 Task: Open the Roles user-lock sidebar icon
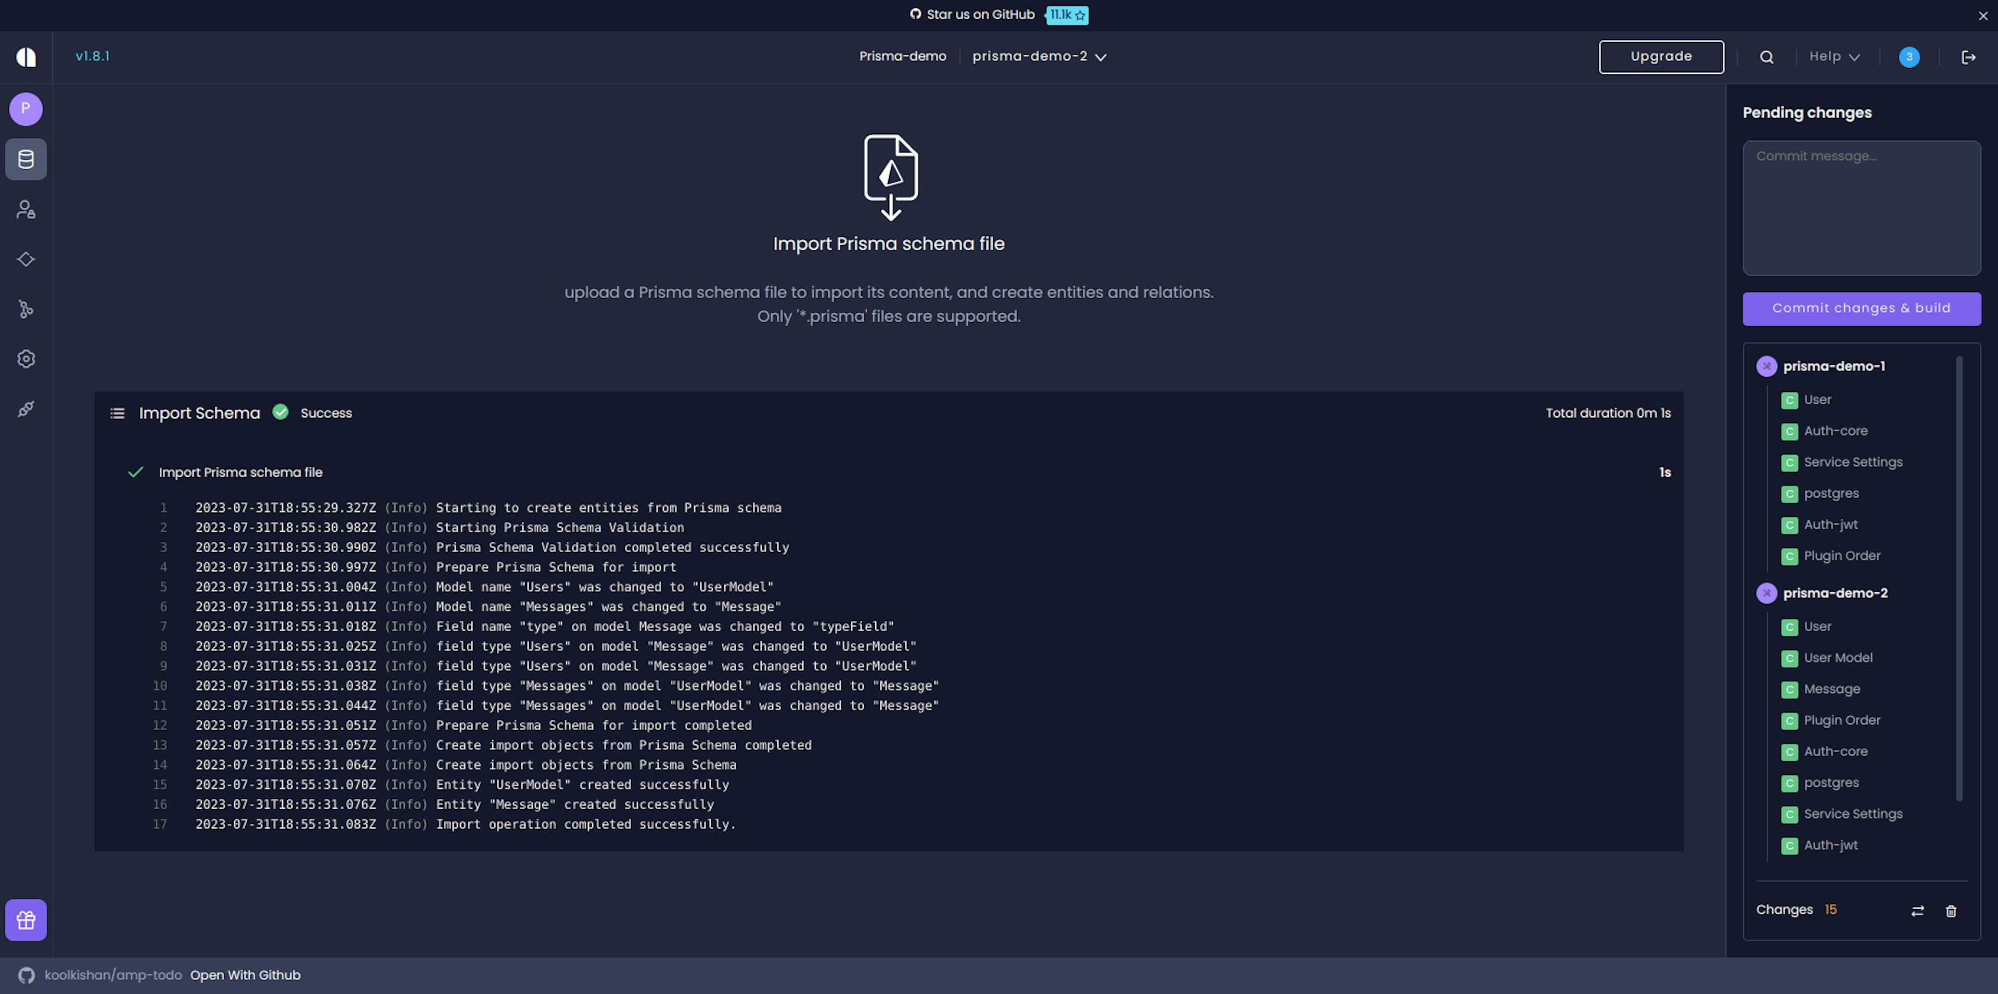(x=25, y=210)
